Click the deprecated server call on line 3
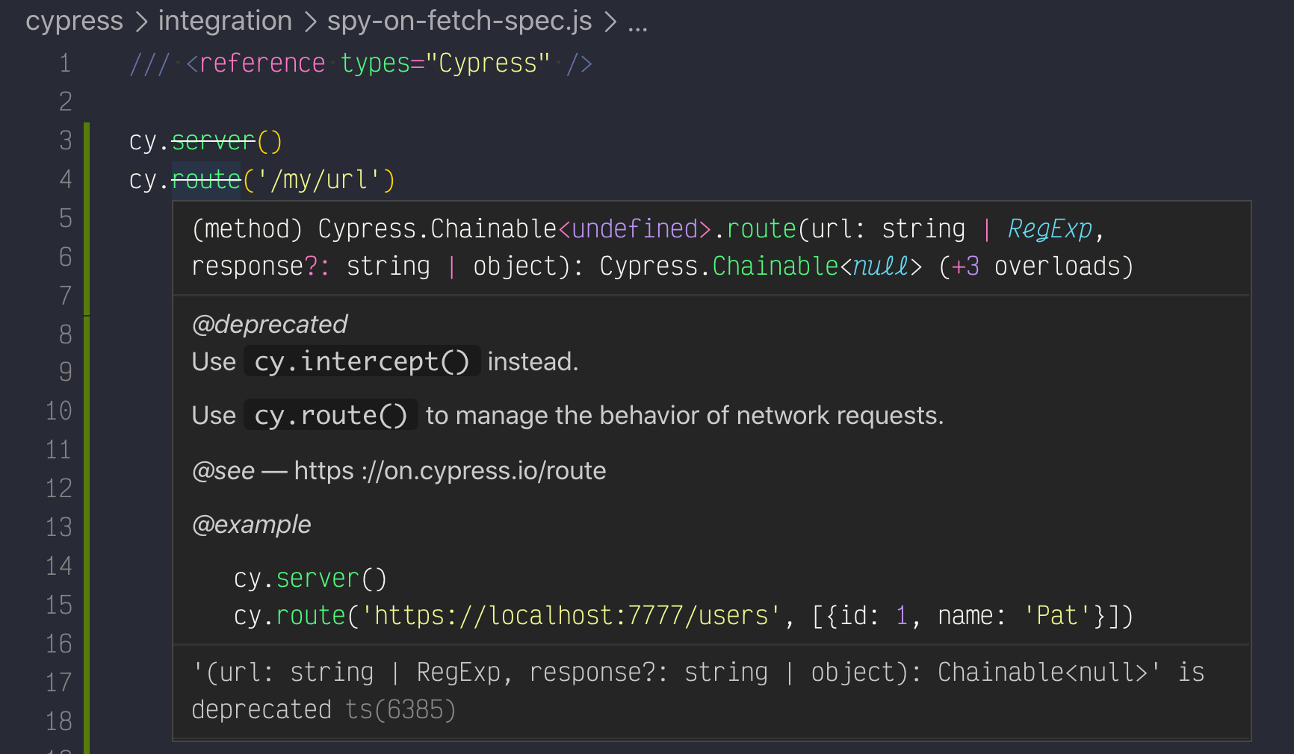This screenshot has width=1294, height=754. tap(214, 140)
